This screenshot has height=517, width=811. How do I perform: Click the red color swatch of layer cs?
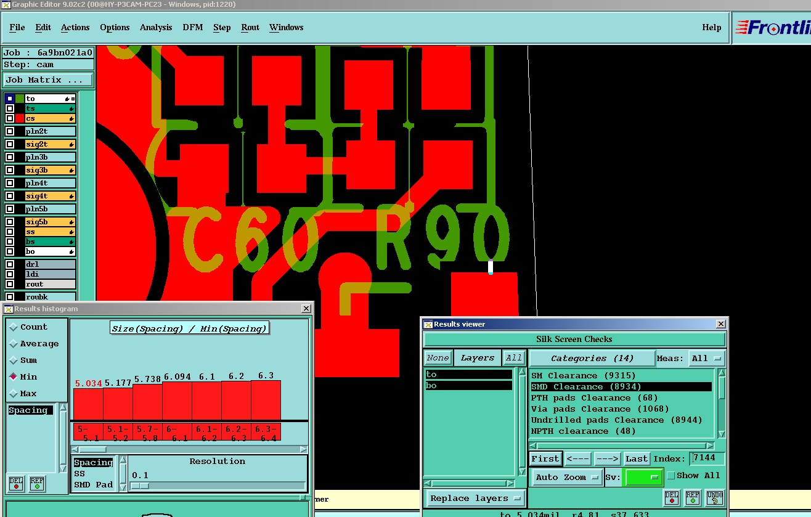pos(20,118)
